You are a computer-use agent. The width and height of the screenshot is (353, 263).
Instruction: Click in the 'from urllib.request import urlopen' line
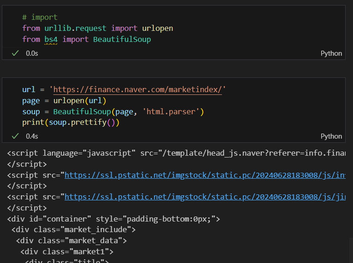point(97,28)
